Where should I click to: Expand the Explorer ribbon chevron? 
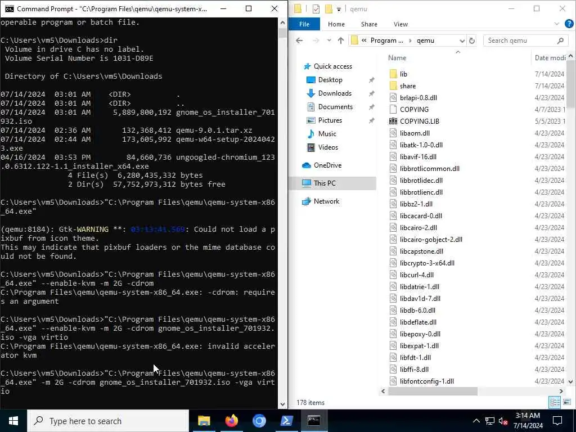pos(556,24)
